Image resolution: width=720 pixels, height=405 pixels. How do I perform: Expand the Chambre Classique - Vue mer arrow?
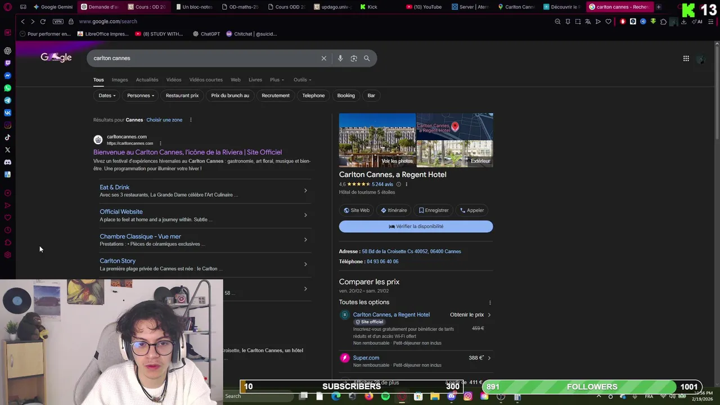pos(305,240)
